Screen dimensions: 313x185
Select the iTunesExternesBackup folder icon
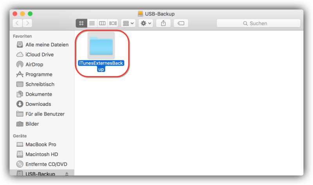[x=101, y=46]
